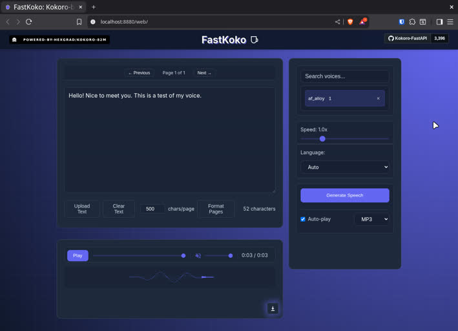458x331 pixels.
Task: Click into the main text area
Action: (170, 140)
